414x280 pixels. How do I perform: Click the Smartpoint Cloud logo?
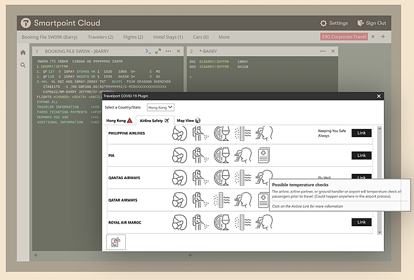(x=26, y=23)
